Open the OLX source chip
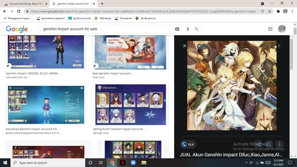The image size is (297, 167). [188, 144]
